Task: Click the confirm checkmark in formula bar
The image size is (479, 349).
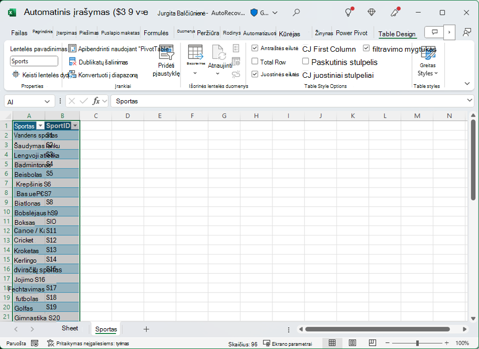Action: tap(84, 101)
